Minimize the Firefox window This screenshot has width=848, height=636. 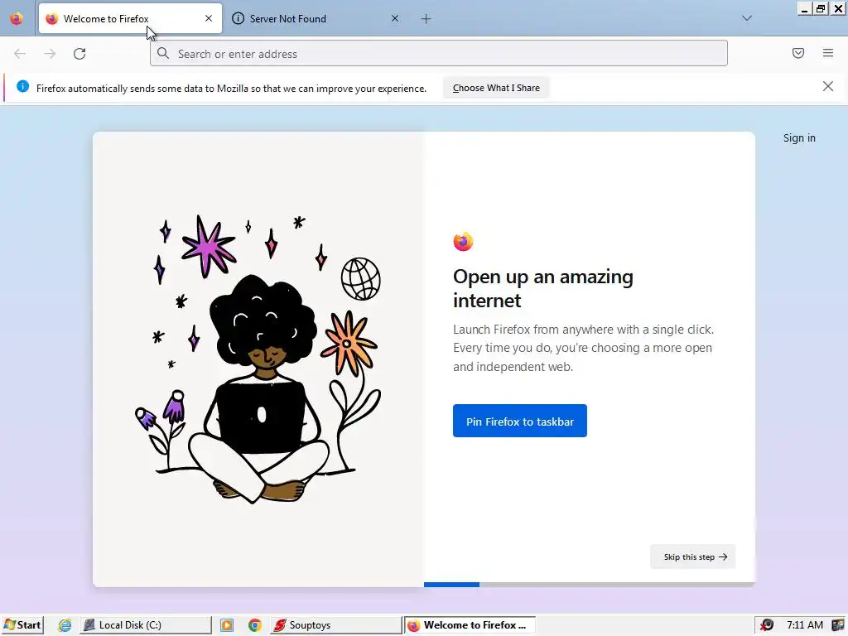tap(805, 8)
